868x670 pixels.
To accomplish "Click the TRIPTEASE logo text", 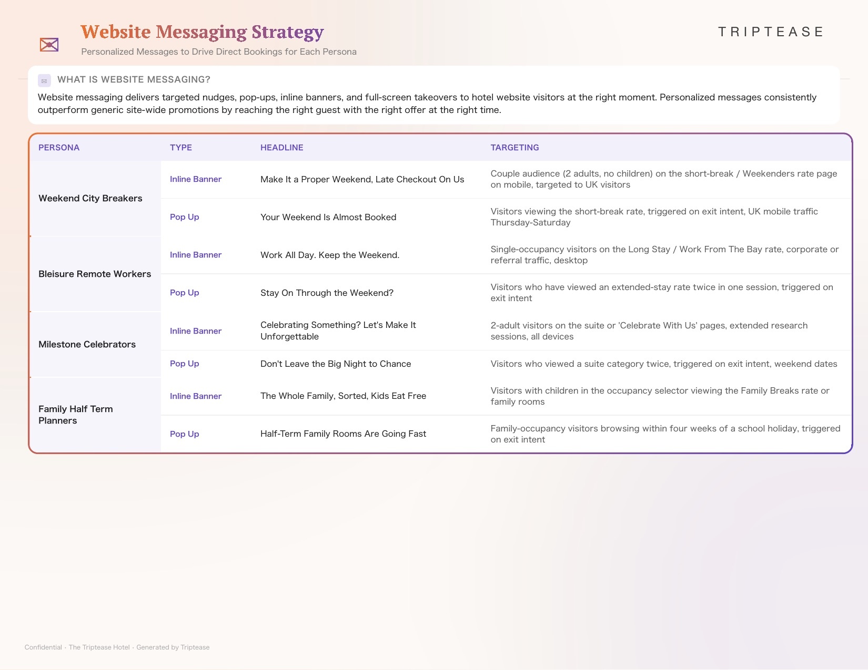I will coord(771,32).
